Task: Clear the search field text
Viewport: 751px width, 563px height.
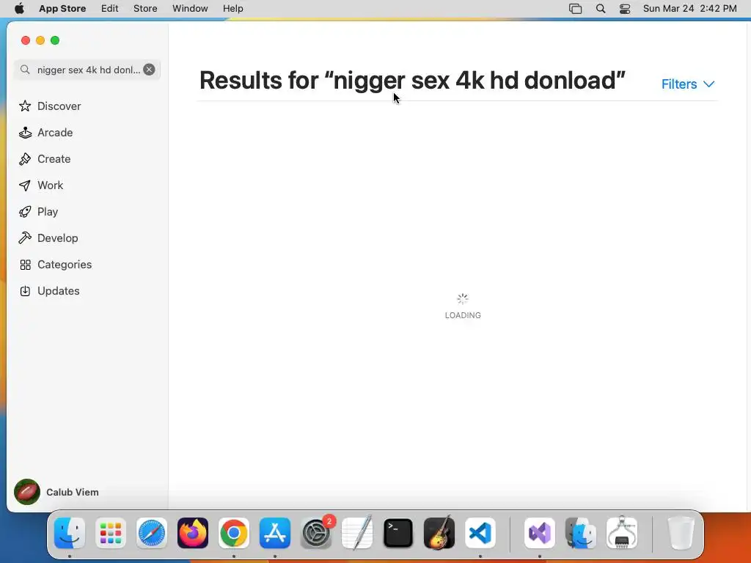Action: coord(150,70)
